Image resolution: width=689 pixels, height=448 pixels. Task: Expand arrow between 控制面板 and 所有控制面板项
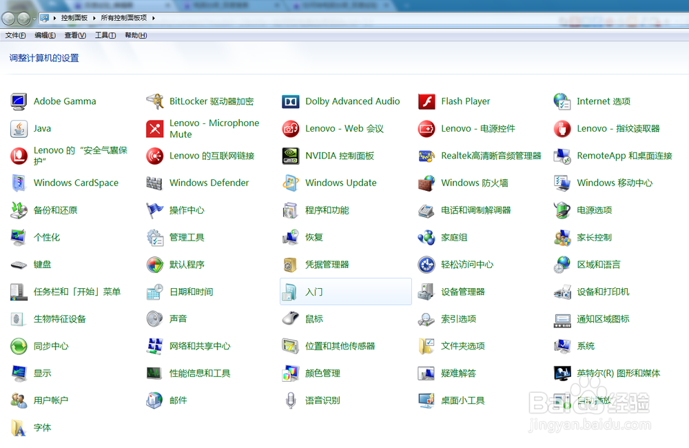coord(94,18)
